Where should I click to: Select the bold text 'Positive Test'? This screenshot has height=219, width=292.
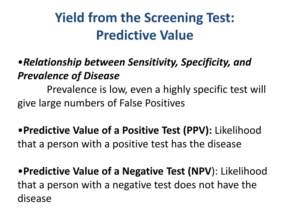151,130
